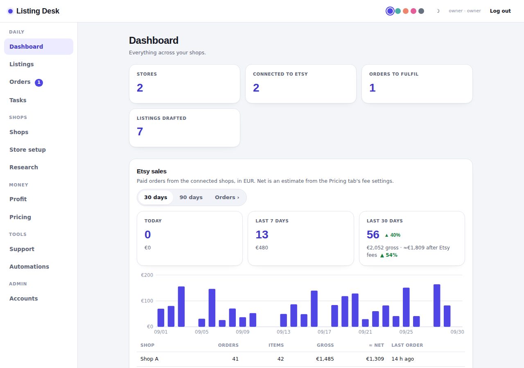524x368 pixels.
Task: Click the Last 7 days card
Action: click(301, 238)
